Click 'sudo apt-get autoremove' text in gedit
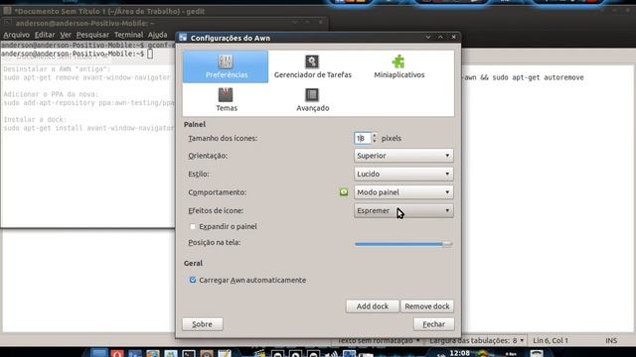Screen dimensions: 636x357 (538, 77)
